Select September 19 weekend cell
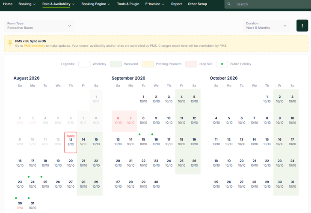Viewport: 311px width, 213px height. point(194,142)
